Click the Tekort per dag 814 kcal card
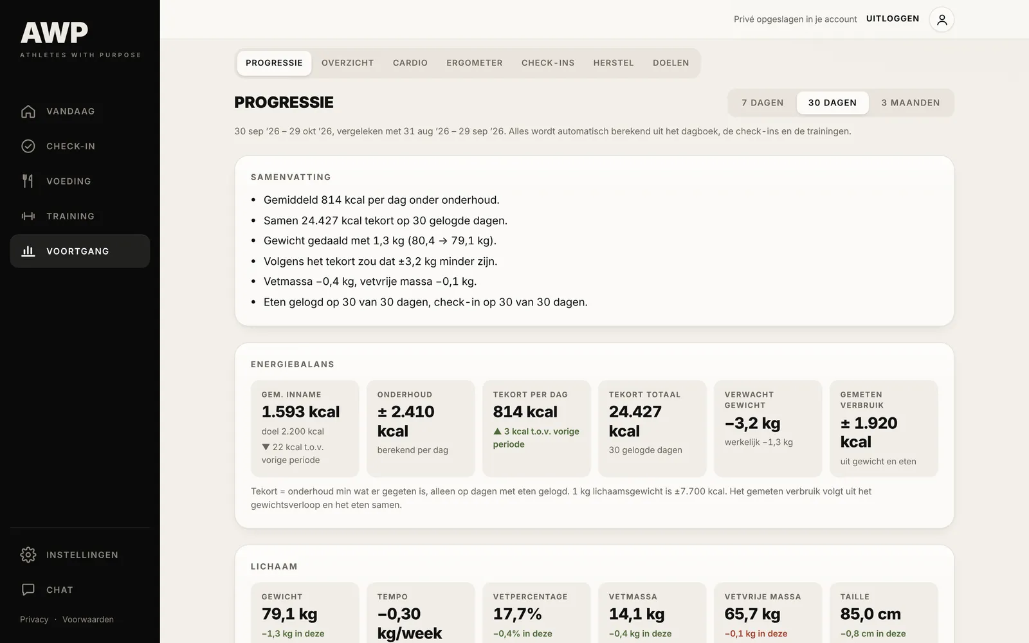Screen dimensions: 1029x643 (x=536, y=428)
